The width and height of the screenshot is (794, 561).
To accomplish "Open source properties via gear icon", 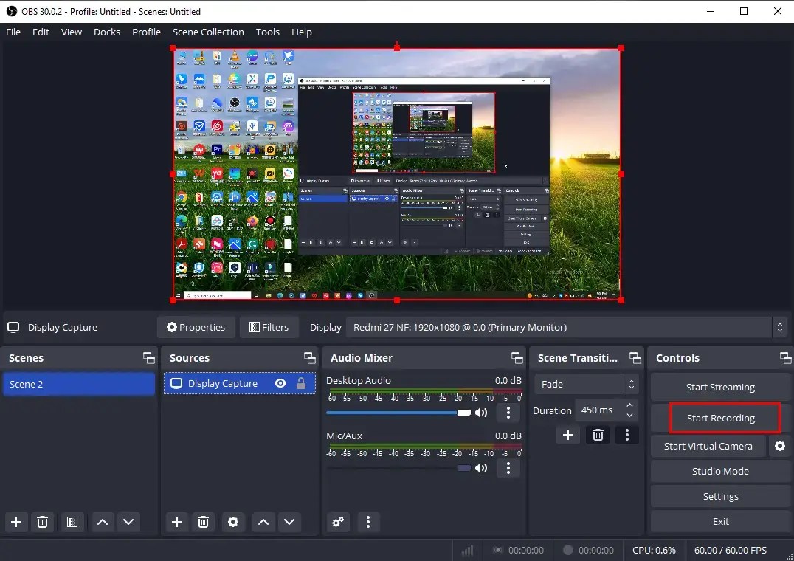I will 233,522.
